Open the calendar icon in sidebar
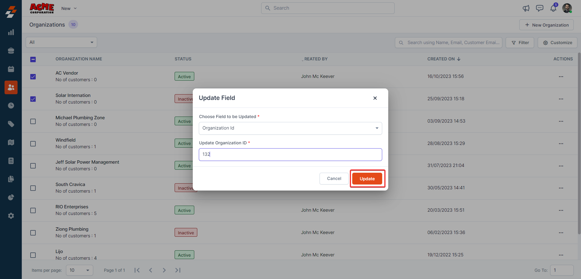581x279 pixels. 11,69
